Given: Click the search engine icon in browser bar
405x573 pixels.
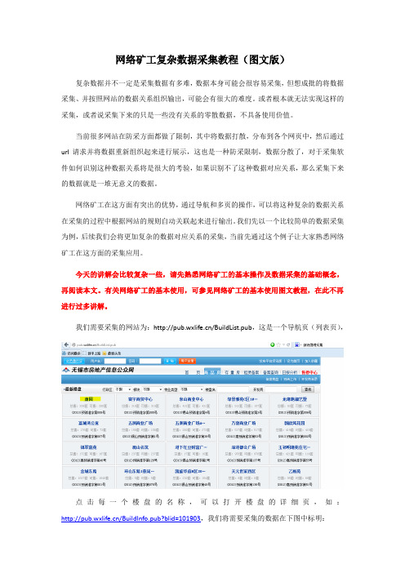Looking at the screenshot, I should (296, 345).
